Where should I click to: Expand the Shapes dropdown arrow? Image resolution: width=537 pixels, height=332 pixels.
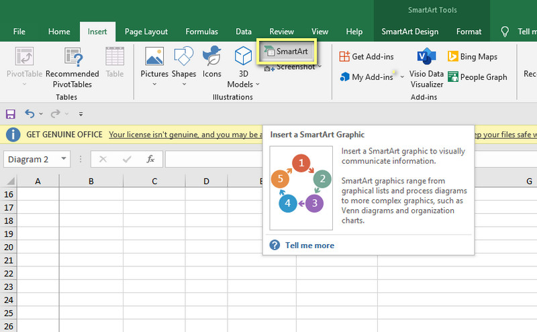click(184, 84)
